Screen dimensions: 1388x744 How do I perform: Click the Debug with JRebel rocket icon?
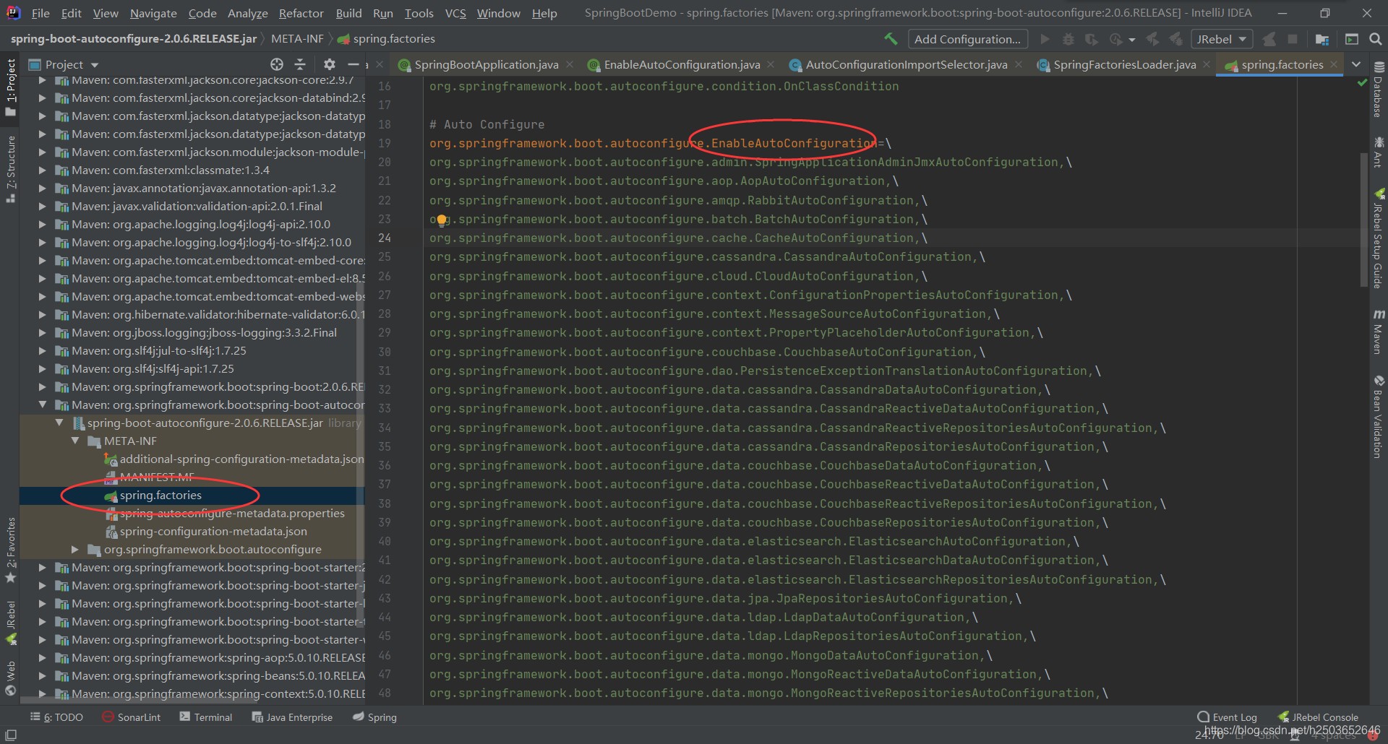[1176, 39]
